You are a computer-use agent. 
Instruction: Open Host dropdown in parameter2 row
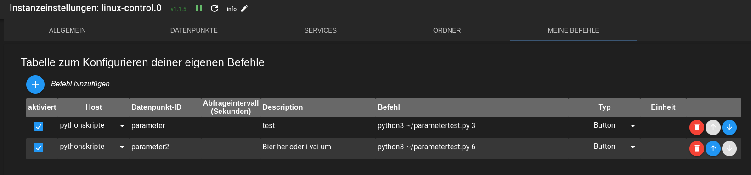(94, 147)
